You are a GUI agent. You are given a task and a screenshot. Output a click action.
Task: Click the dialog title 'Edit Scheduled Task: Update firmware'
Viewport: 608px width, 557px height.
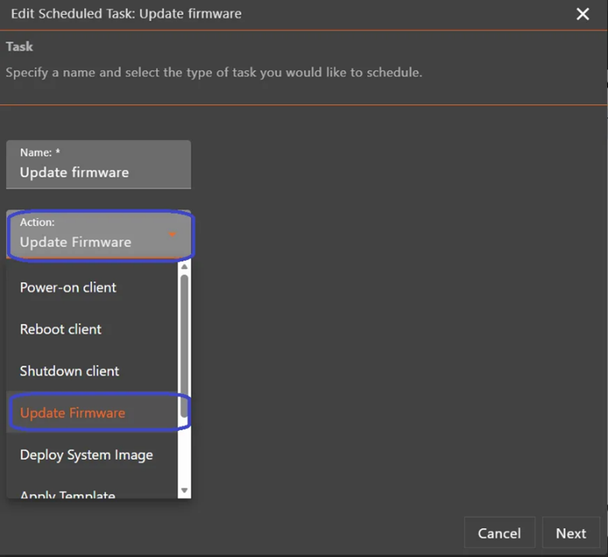pyautogui.click(x=126, y=14)
